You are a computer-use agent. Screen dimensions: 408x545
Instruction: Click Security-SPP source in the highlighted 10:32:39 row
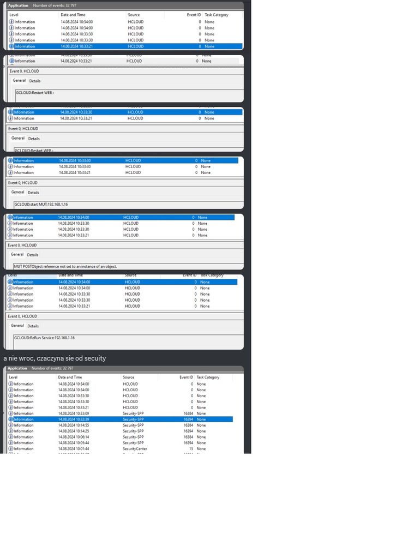pos(133,419)
